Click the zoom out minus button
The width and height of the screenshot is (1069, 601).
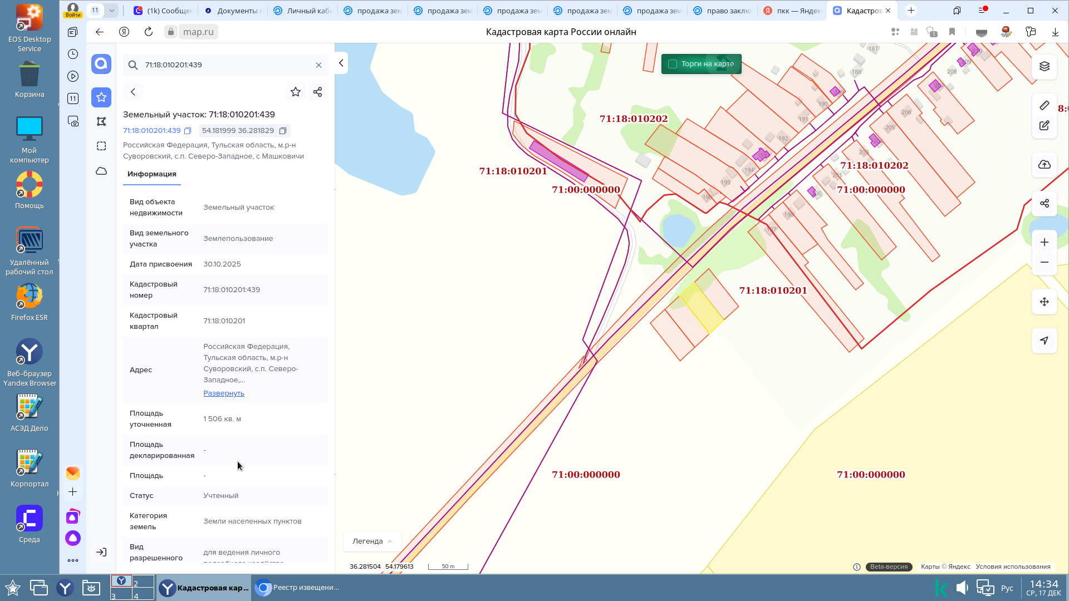tap(1044, 262)
